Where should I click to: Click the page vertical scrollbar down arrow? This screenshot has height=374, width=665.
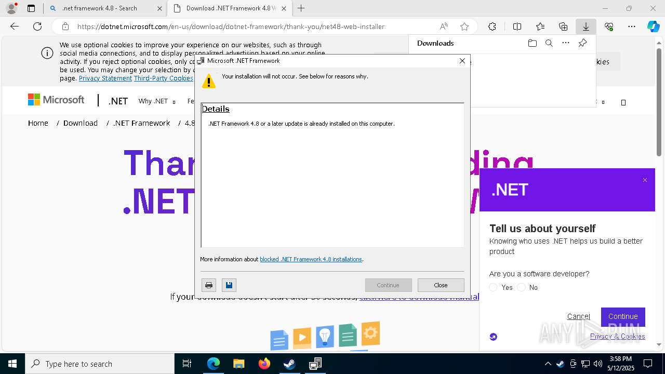659,344
